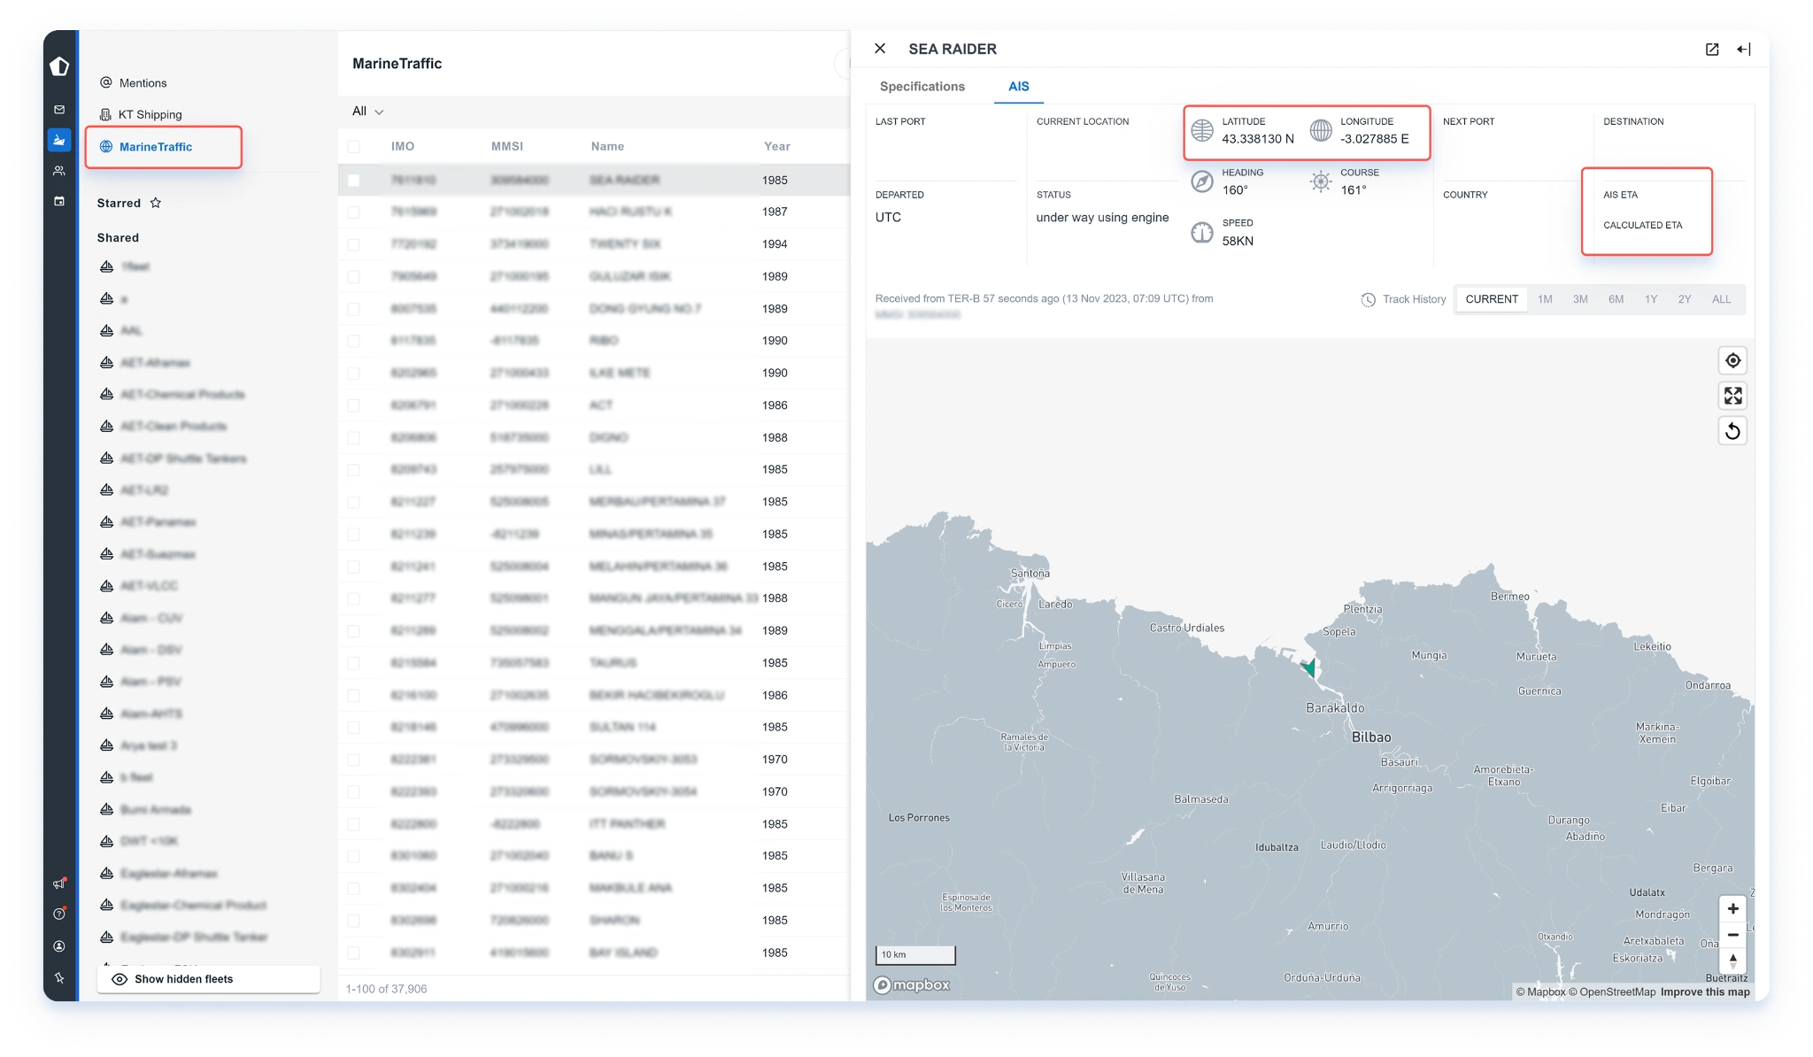Select the 2Y track history range
The image size is (1813, 1057).
[x=1684, y=299]
